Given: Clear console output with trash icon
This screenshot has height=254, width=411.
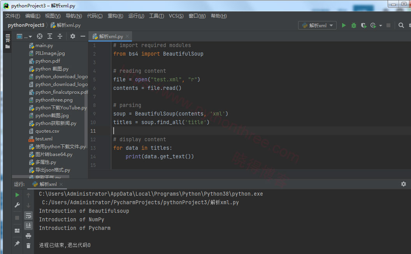Looking at the screenshot, I should [x=28, y=245].
